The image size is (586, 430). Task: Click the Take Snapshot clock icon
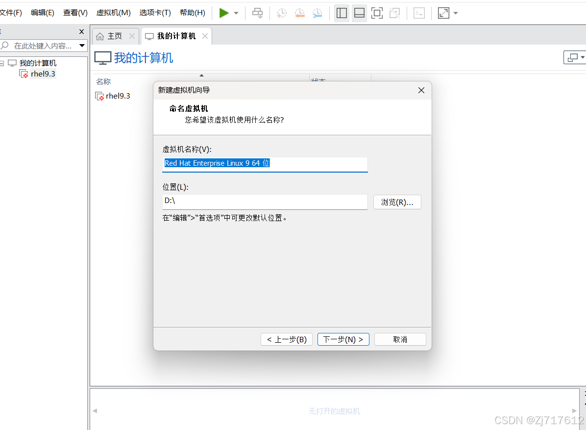(x=281, y=13)
